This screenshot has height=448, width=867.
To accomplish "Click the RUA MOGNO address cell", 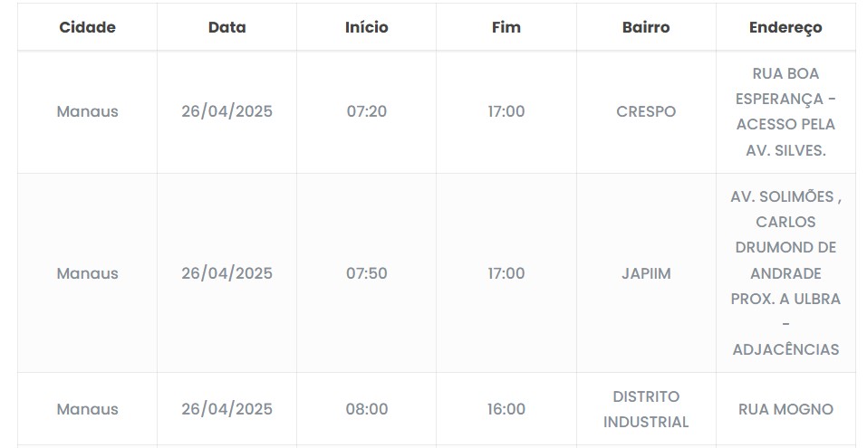I will coord(785,409).
